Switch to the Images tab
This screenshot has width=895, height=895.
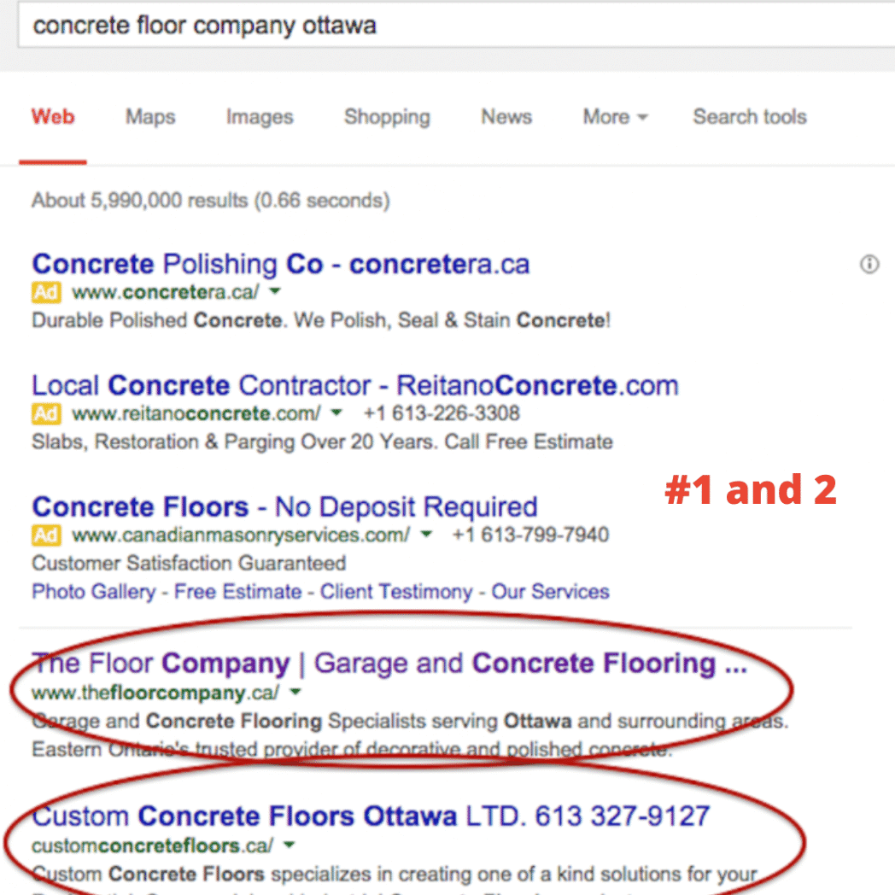point(260,117)
